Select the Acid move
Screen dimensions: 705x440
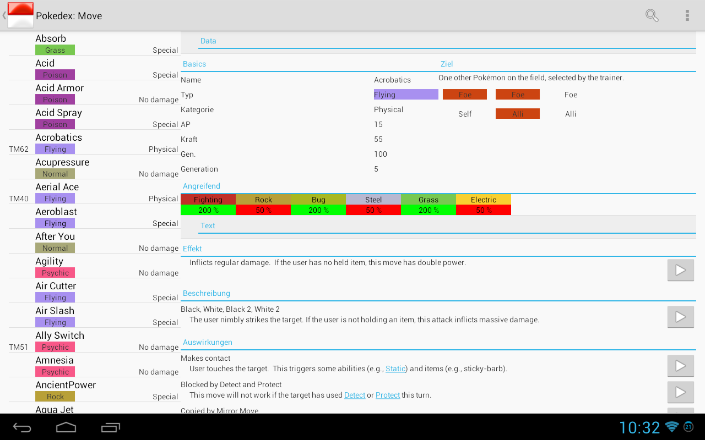pos(94,69)
